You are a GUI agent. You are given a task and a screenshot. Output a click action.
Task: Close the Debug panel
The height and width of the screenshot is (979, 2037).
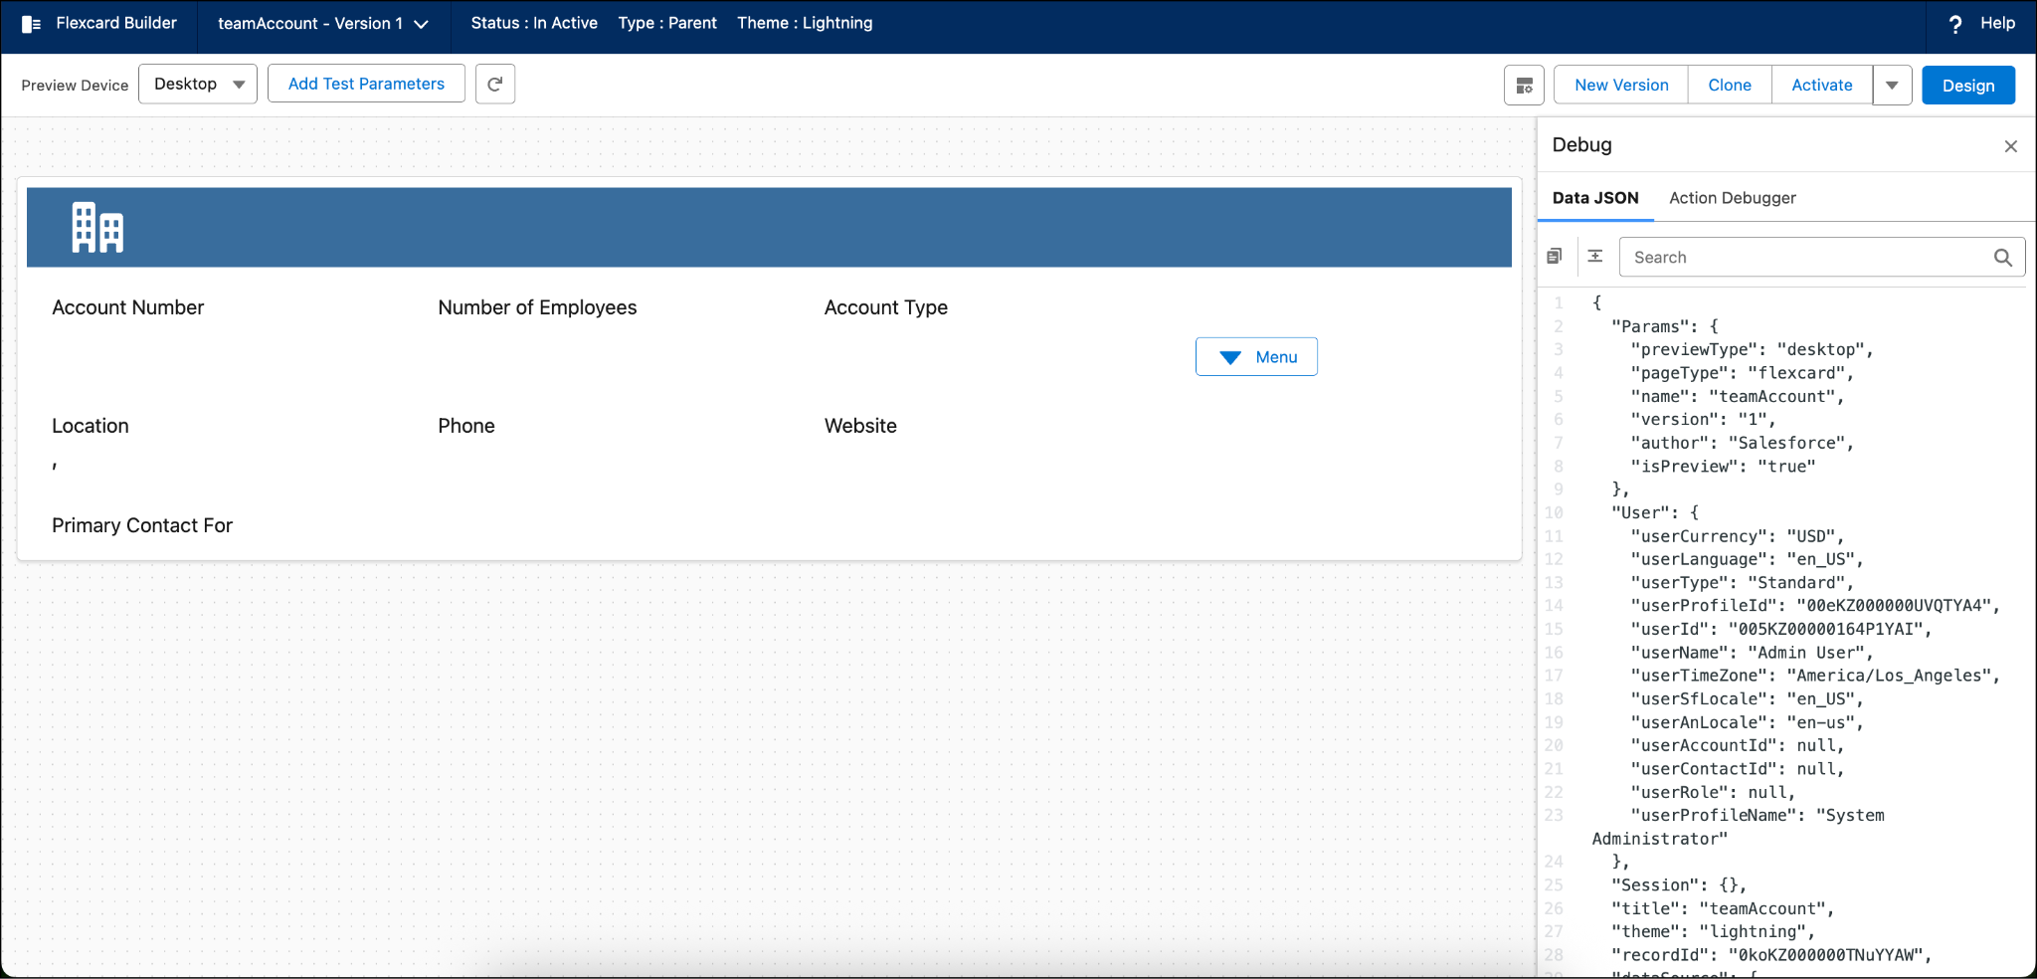click(x=2011, y=146)
